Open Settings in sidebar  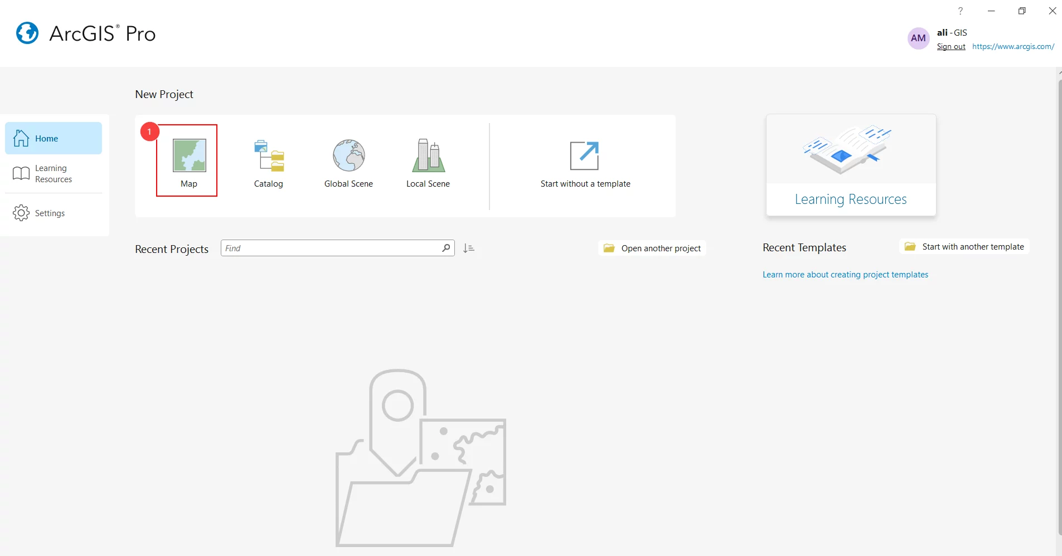[x=54, y=213]
